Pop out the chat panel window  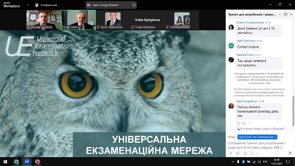(x=285, y=14)
